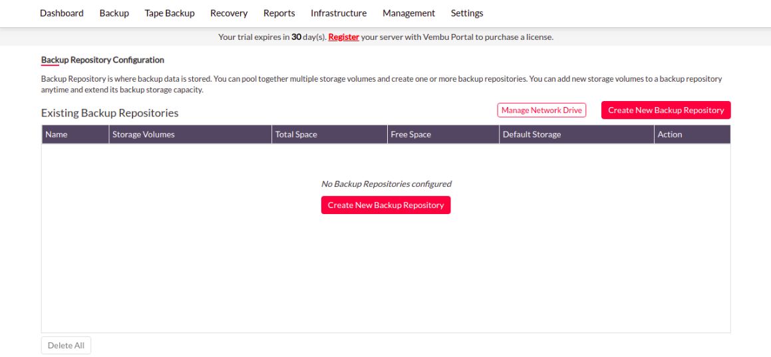Click the Name column header
The height and width of the screenshot is (357, 771).
tap(75, 134)
